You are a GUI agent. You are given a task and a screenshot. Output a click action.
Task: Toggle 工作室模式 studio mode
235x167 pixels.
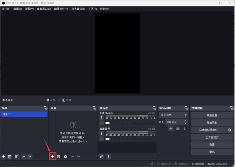[212, 137]
